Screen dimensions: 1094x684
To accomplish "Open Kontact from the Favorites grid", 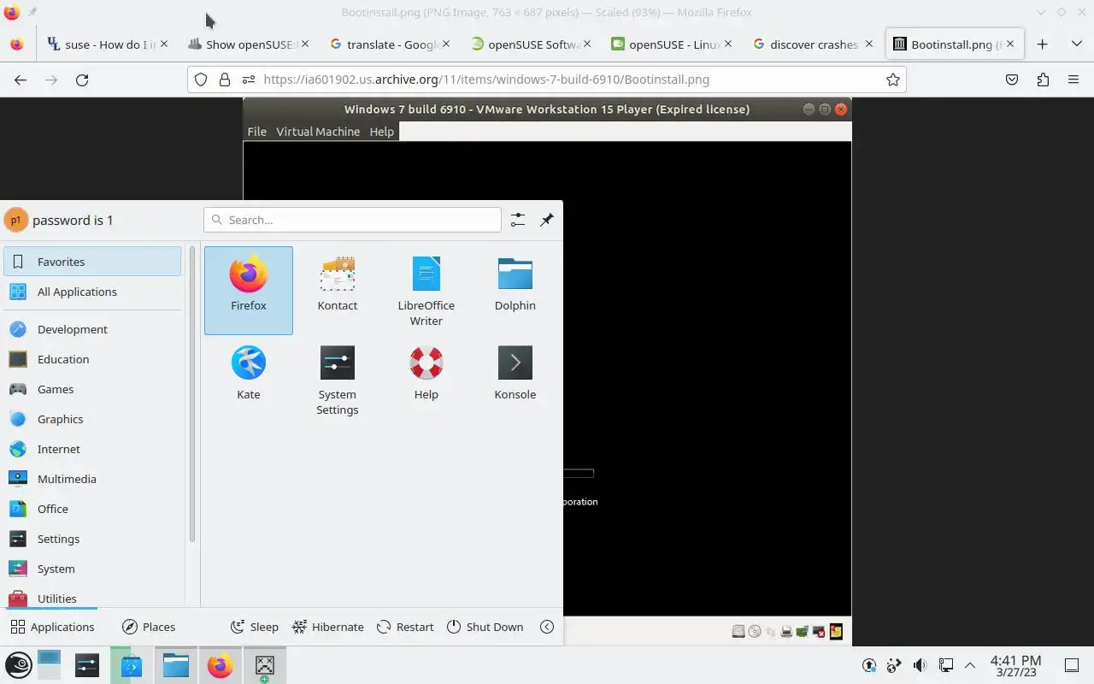I will point(337,290).
